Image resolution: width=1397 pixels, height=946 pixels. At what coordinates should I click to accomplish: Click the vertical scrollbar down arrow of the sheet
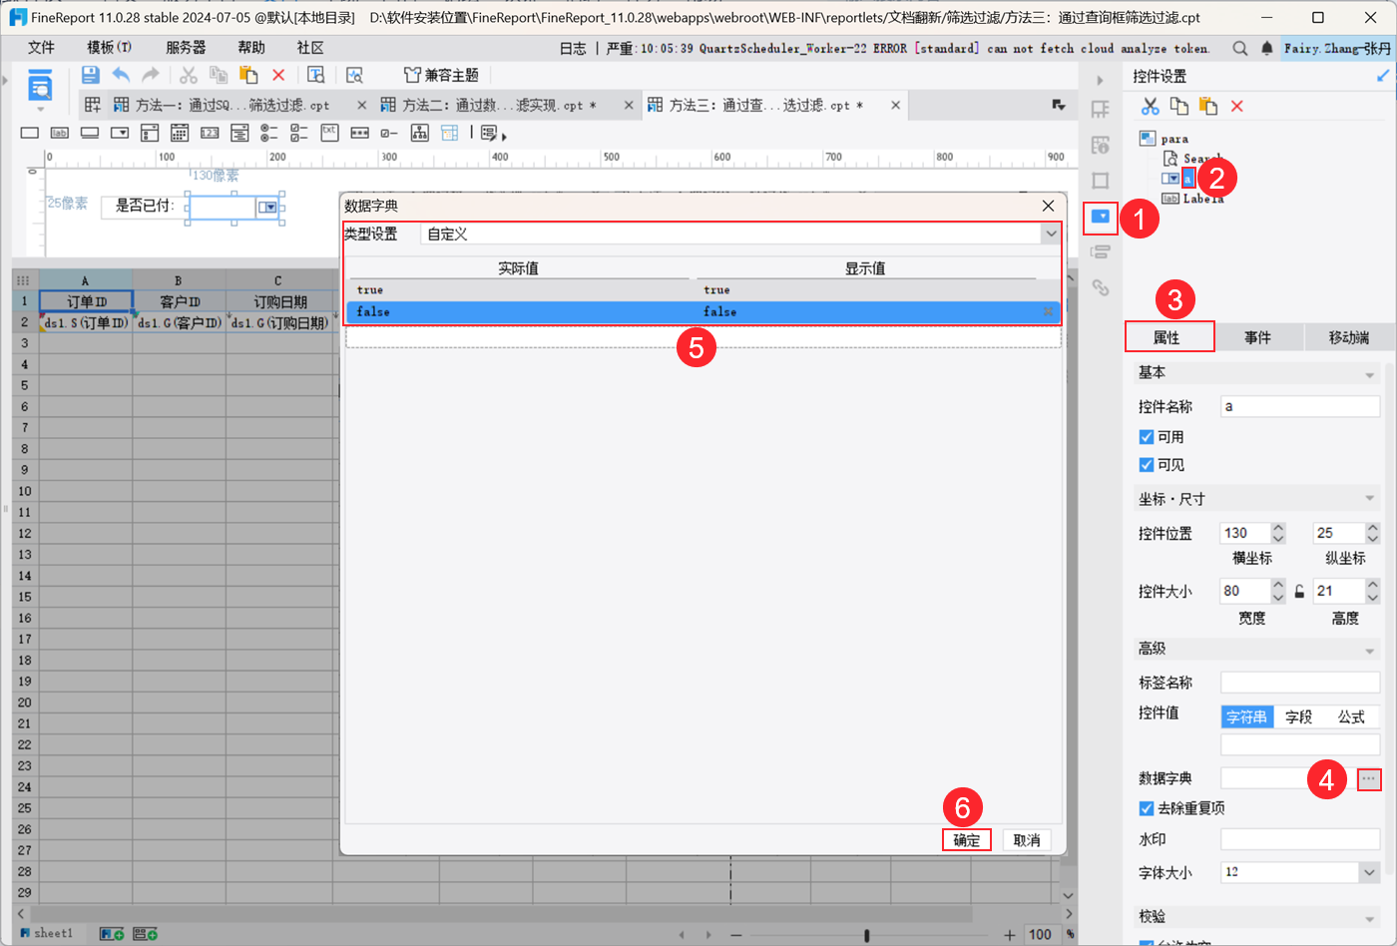1068,895
